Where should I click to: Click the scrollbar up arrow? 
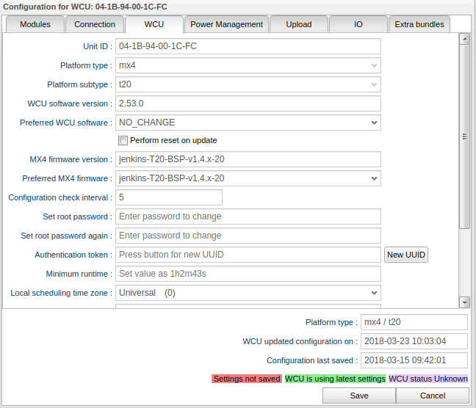464,39
